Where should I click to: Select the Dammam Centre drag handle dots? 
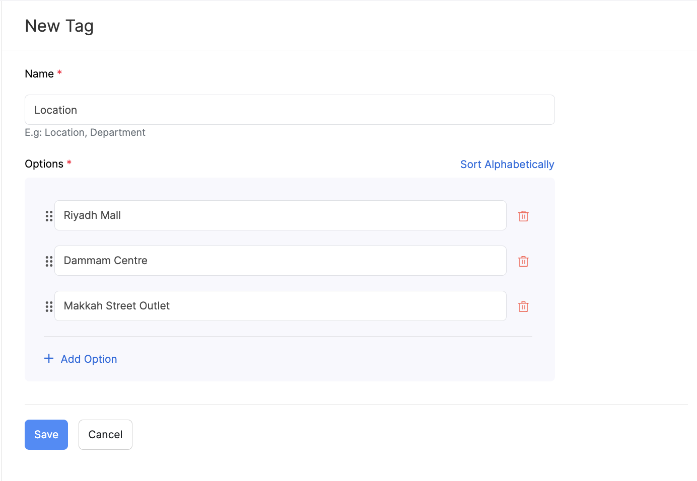click(x=49, y=261)
